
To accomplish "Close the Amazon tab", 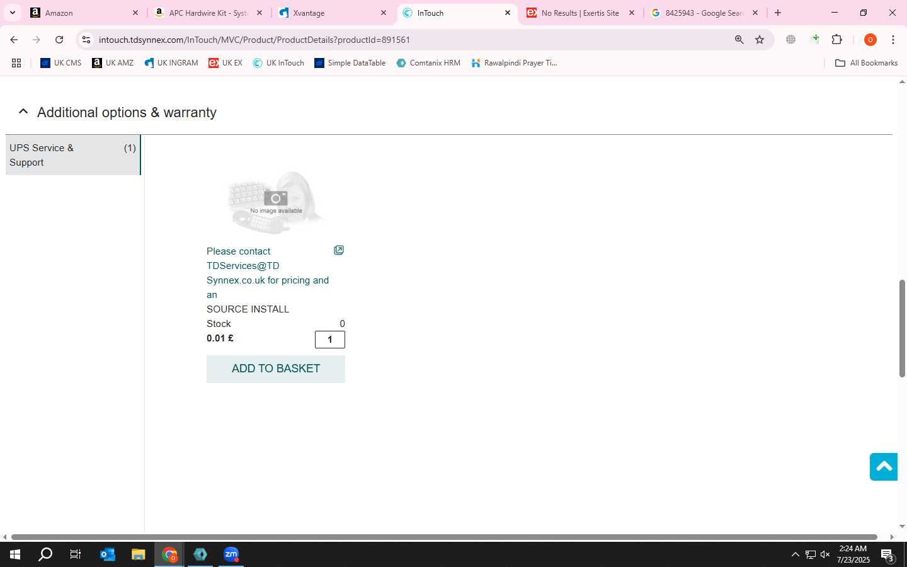I will click(x=135, y=13).
